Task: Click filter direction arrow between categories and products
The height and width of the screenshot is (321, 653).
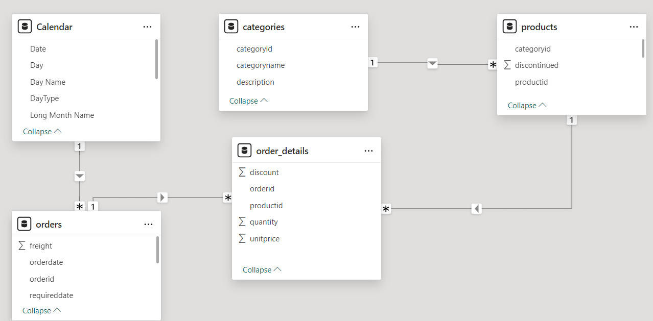Action: point(432,64)
